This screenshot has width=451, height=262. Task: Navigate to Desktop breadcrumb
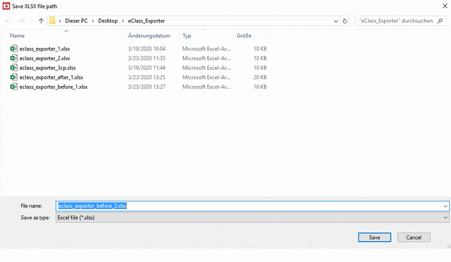point(108,20)
